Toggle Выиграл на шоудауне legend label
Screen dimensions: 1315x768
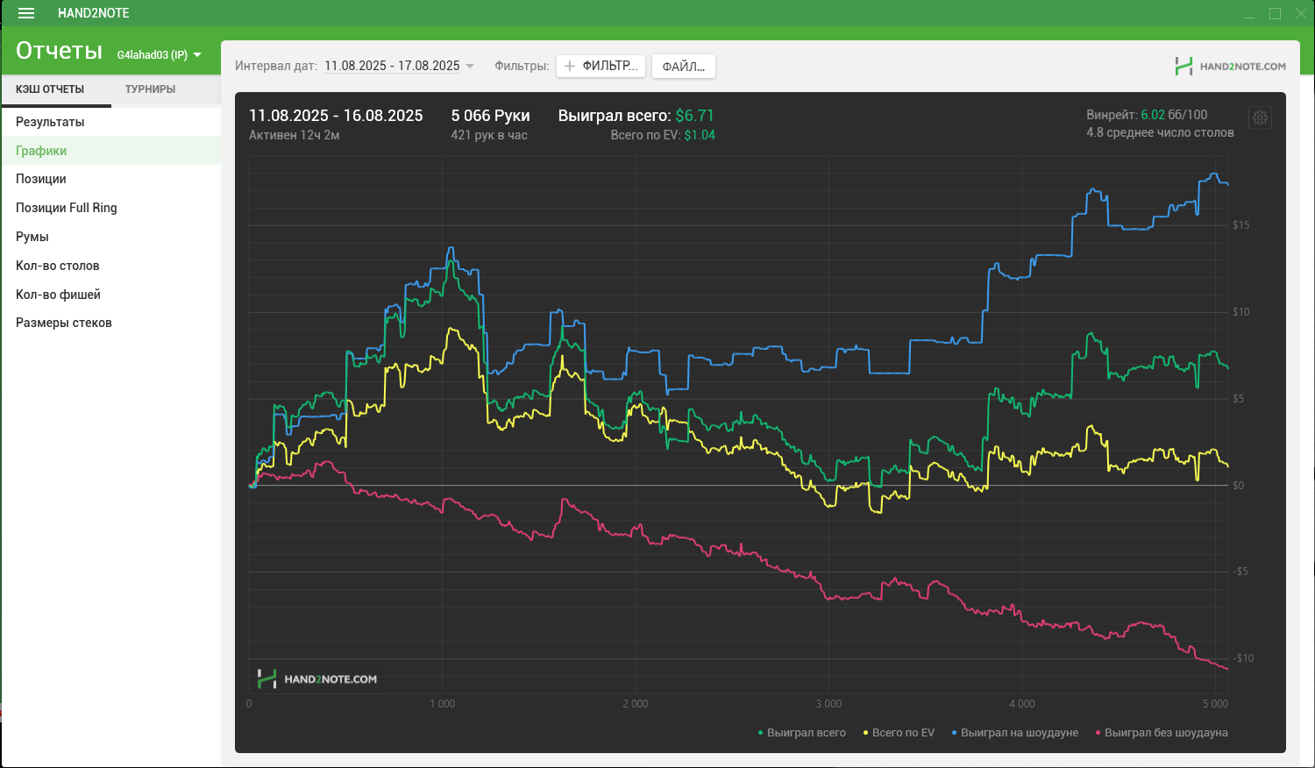click(x=1020, y=733)
